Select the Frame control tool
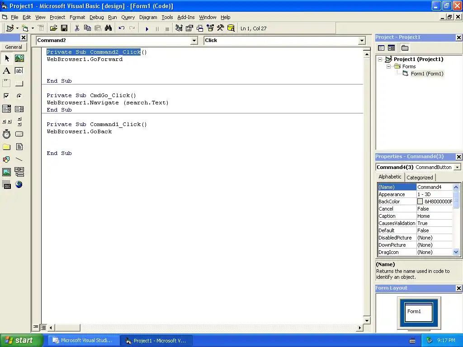The width and height of the screenshot is (463, 347). (x=6, y=84)
